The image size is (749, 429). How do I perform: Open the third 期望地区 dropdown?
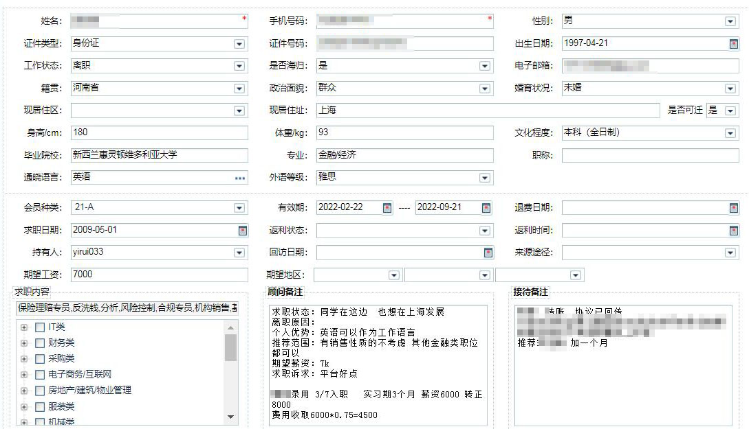(575, 275)
